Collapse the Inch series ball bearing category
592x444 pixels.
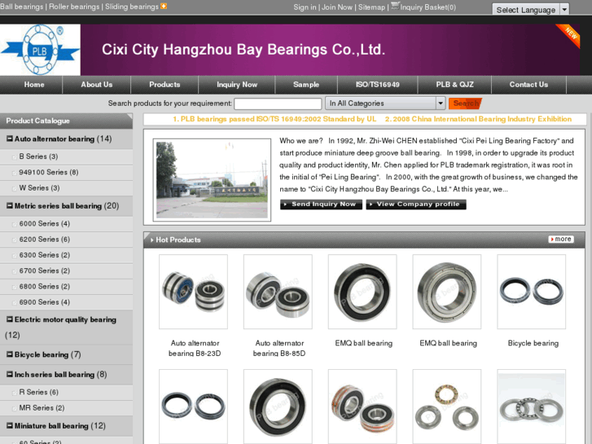click(10, 374)
